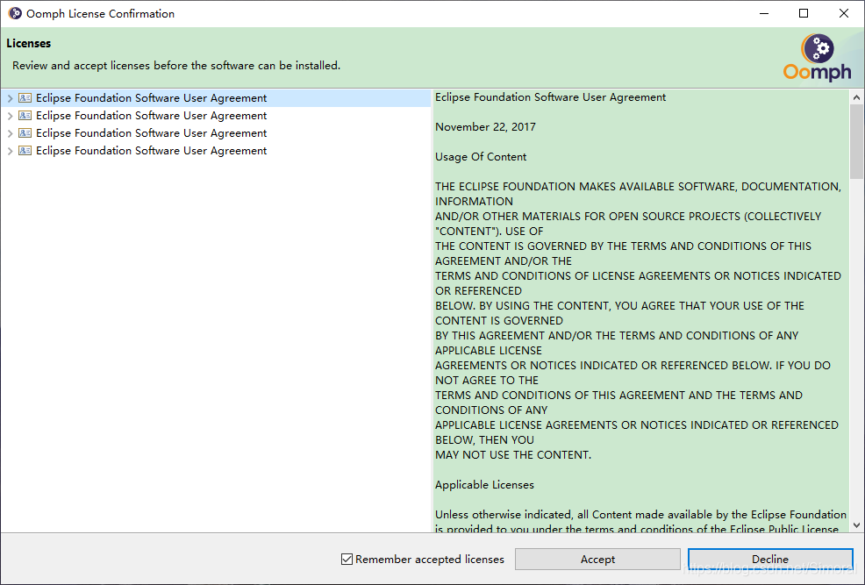
Task: Click the license icon of the third agreement
Action: 25,133
